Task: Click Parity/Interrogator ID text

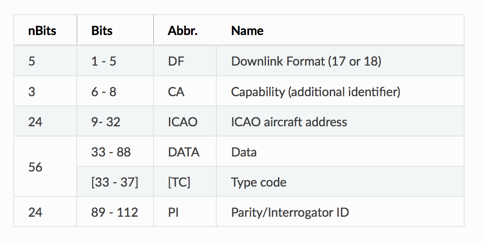Action: pos(290,212)
